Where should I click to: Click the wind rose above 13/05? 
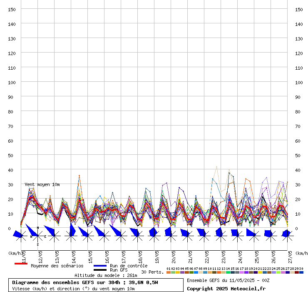55,236
